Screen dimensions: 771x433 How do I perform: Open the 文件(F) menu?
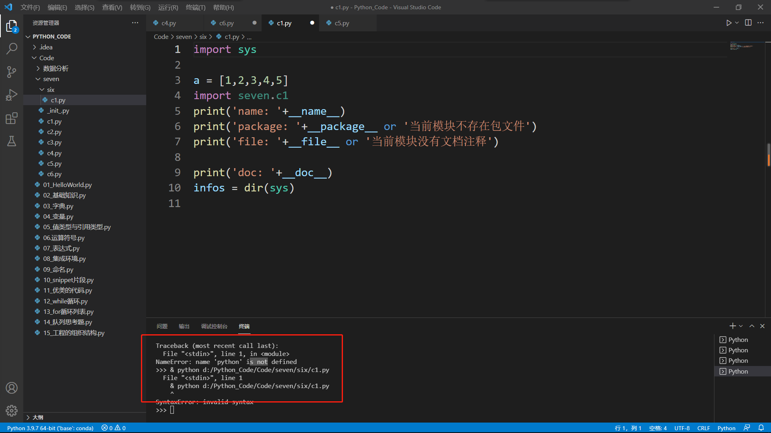coord(31,7)
